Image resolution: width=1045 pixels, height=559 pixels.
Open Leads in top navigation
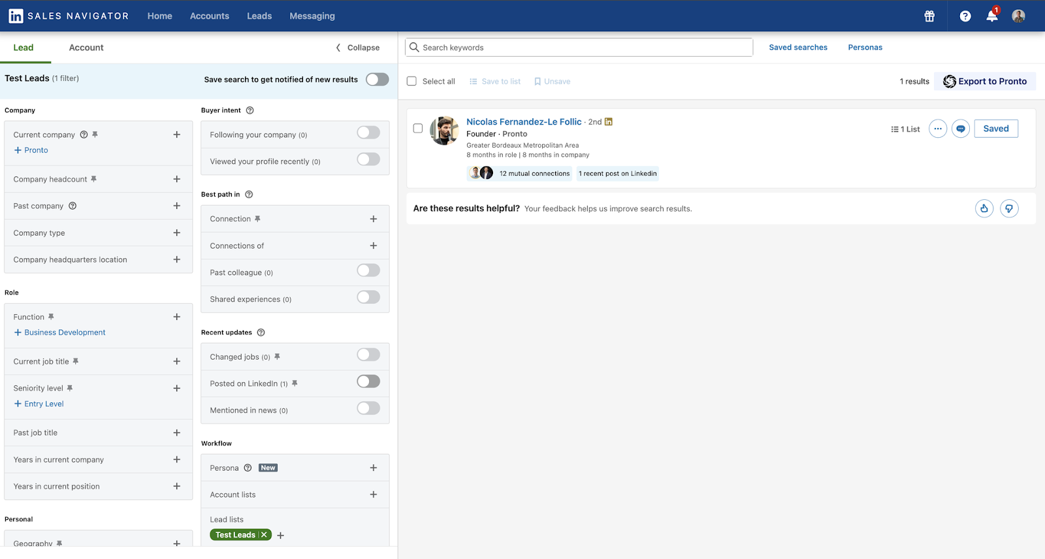pos(259,16)
